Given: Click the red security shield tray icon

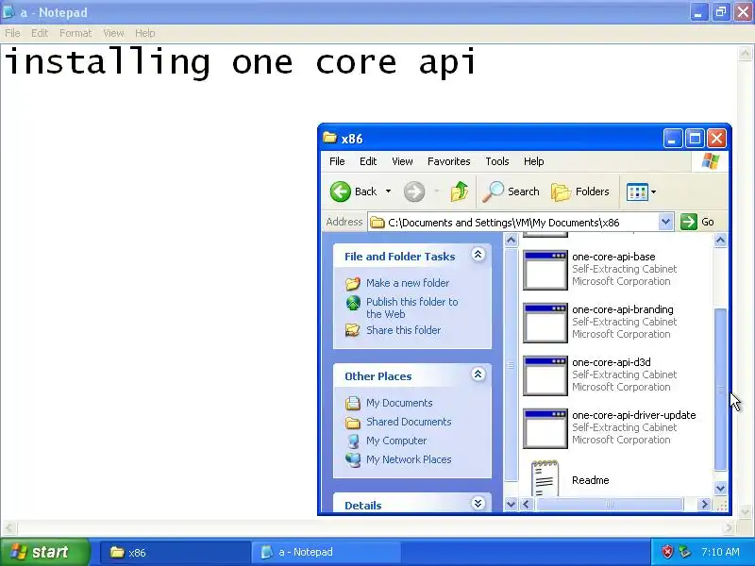Looking at the screenshot, I should coord(667,552).
